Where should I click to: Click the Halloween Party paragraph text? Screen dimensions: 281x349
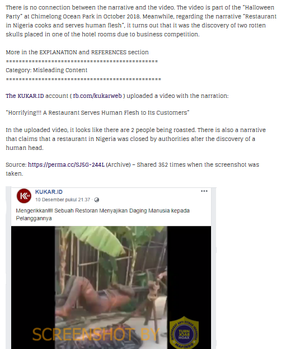coord(141,21)
